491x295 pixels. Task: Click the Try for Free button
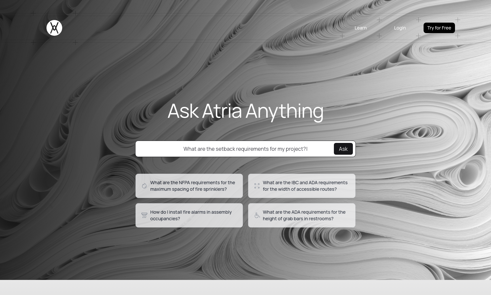click(x=439, y=28)
